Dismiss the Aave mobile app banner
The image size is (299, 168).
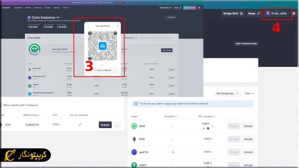pos(128,2)
